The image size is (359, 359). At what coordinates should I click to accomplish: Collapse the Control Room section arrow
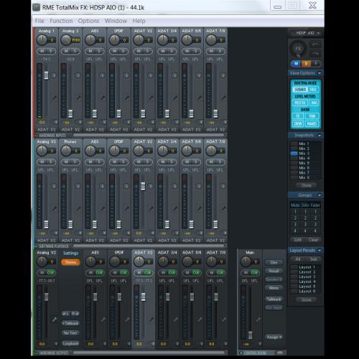coord(241,353)
